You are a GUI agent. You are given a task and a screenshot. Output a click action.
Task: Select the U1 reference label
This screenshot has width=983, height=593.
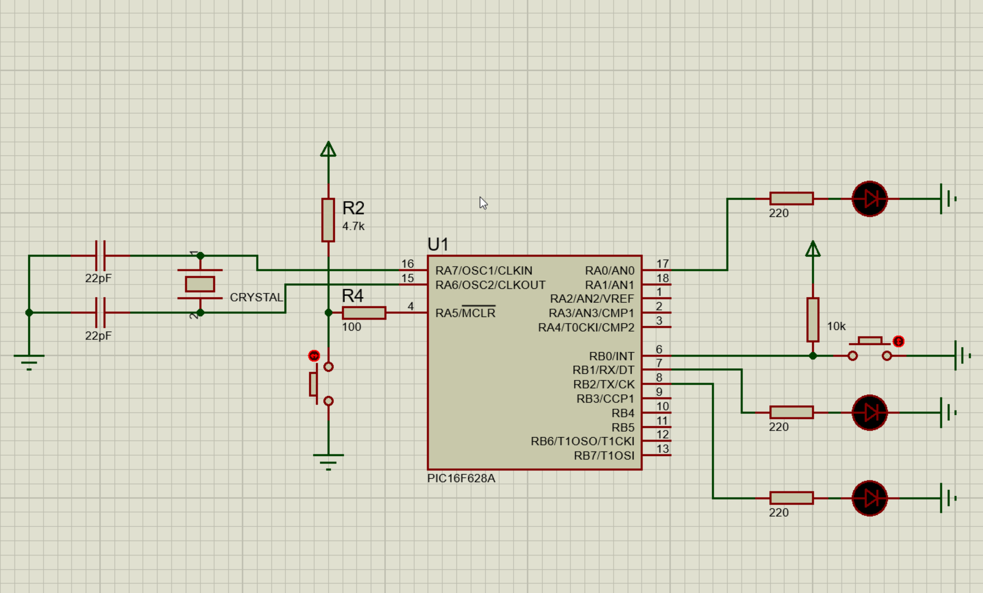pos(438,245)
